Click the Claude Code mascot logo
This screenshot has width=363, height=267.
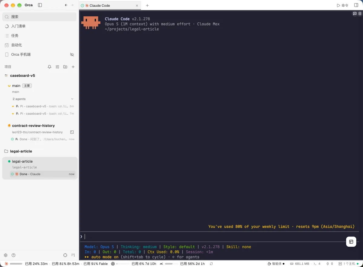tap(91, 23)
